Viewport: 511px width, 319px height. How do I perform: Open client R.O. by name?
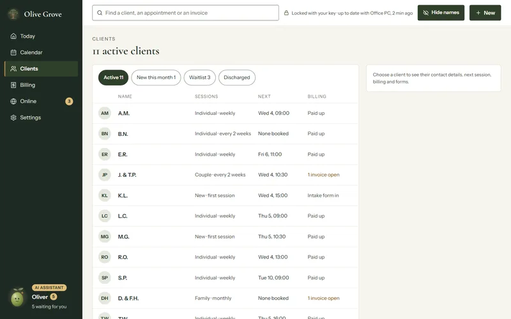click(123, 257)
